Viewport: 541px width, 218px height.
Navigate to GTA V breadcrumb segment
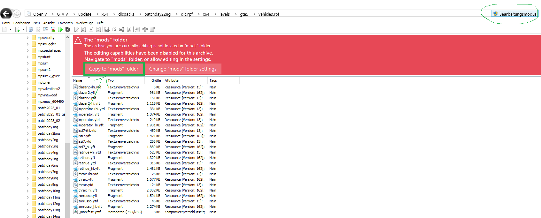click(x=63, y=14)
